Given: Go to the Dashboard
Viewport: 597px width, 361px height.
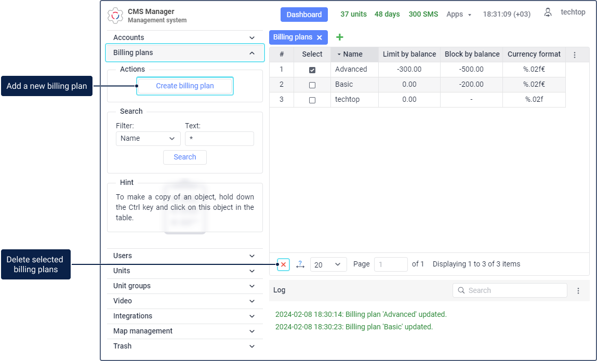Looking at the screenshot, I should pos(304,15).
